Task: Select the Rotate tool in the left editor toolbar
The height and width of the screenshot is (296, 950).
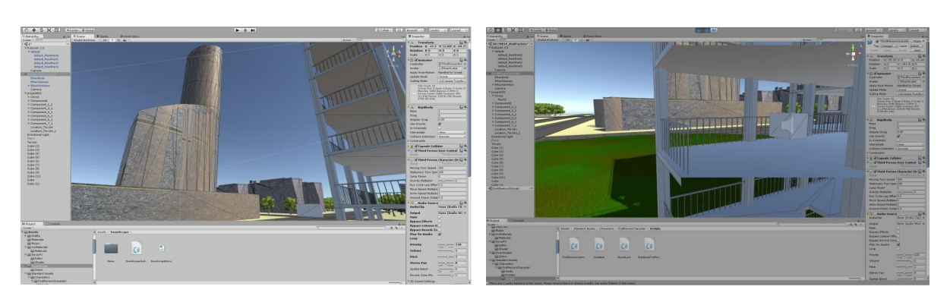Action: click(42, 30)
